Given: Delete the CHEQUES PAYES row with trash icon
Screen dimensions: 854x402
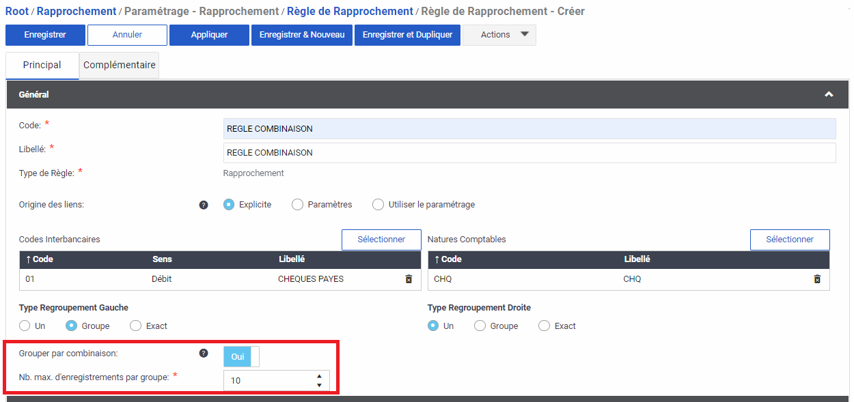Looking at the screenshot, I should point(409,279).
